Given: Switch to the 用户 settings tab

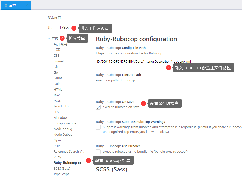Looking at the screenshot, I should 51,28.
